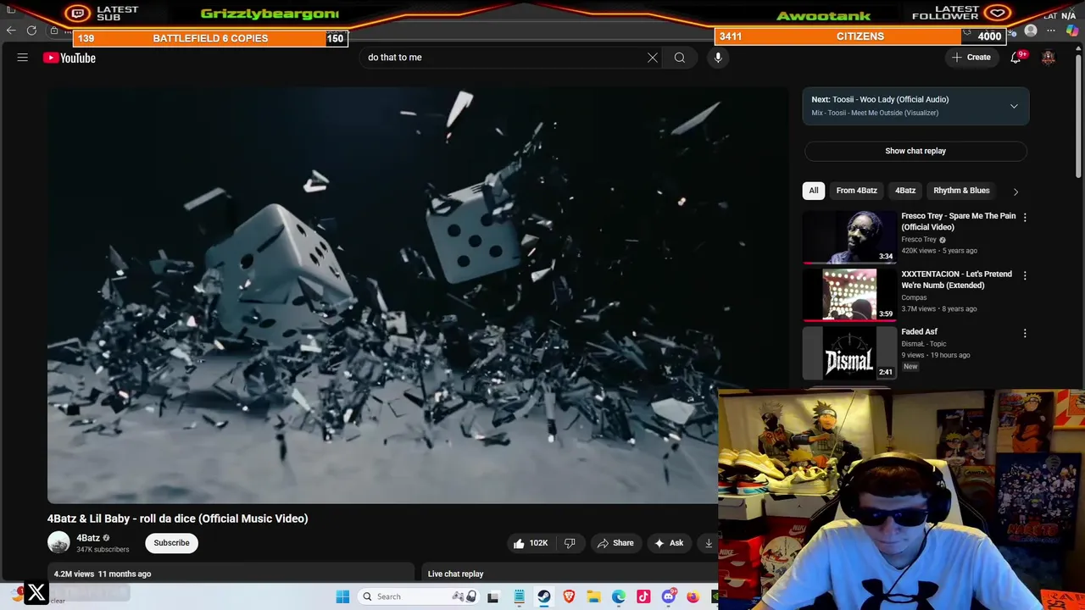Open options for the Faded Asf video
The image size is (1085, 610).
point(1025,334)
